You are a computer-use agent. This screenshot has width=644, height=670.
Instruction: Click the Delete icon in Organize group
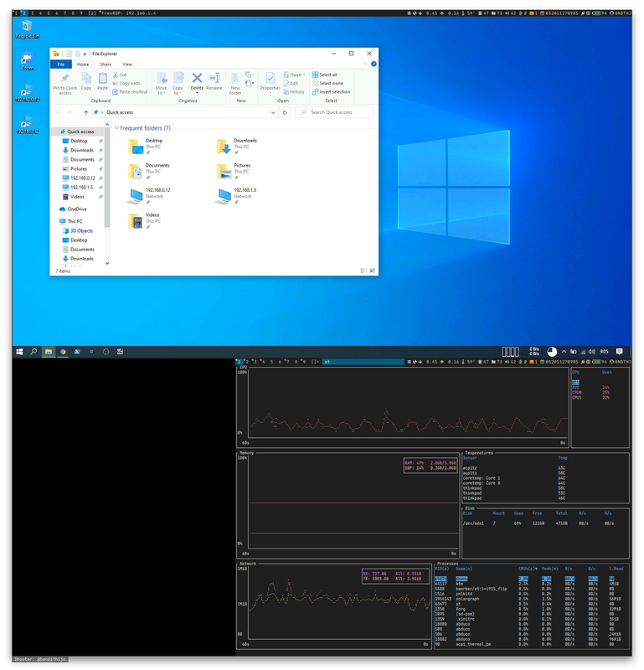(197, 80)
